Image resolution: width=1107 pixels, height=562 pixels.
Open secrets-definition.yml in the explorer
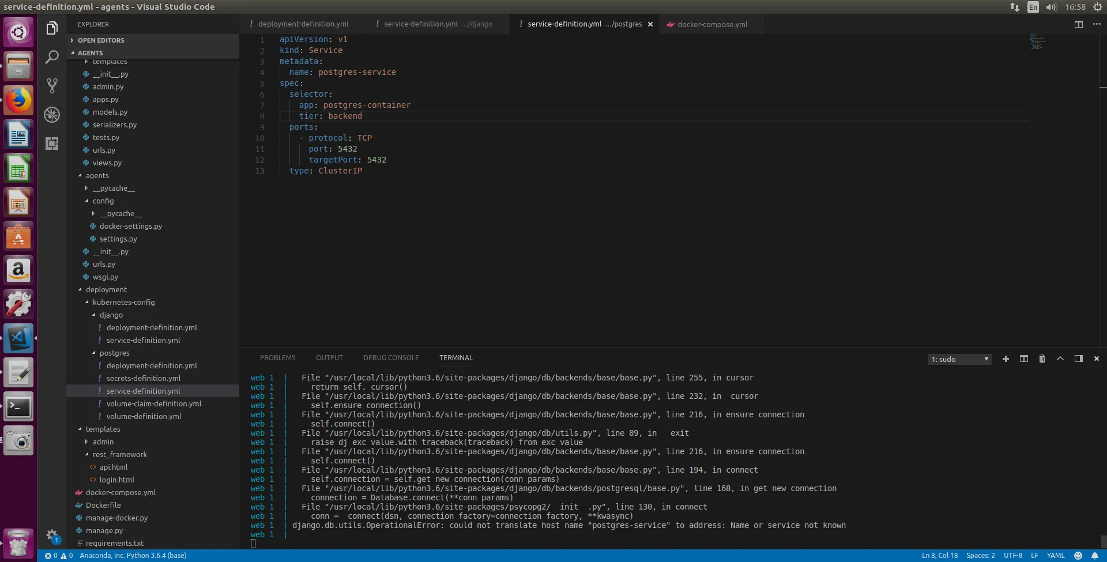[143, 378]
